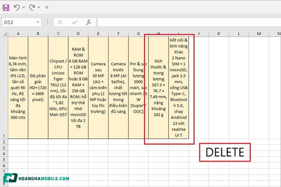Select column K header
This screenshot has height=187, width=281.
(x=219, y=33)
